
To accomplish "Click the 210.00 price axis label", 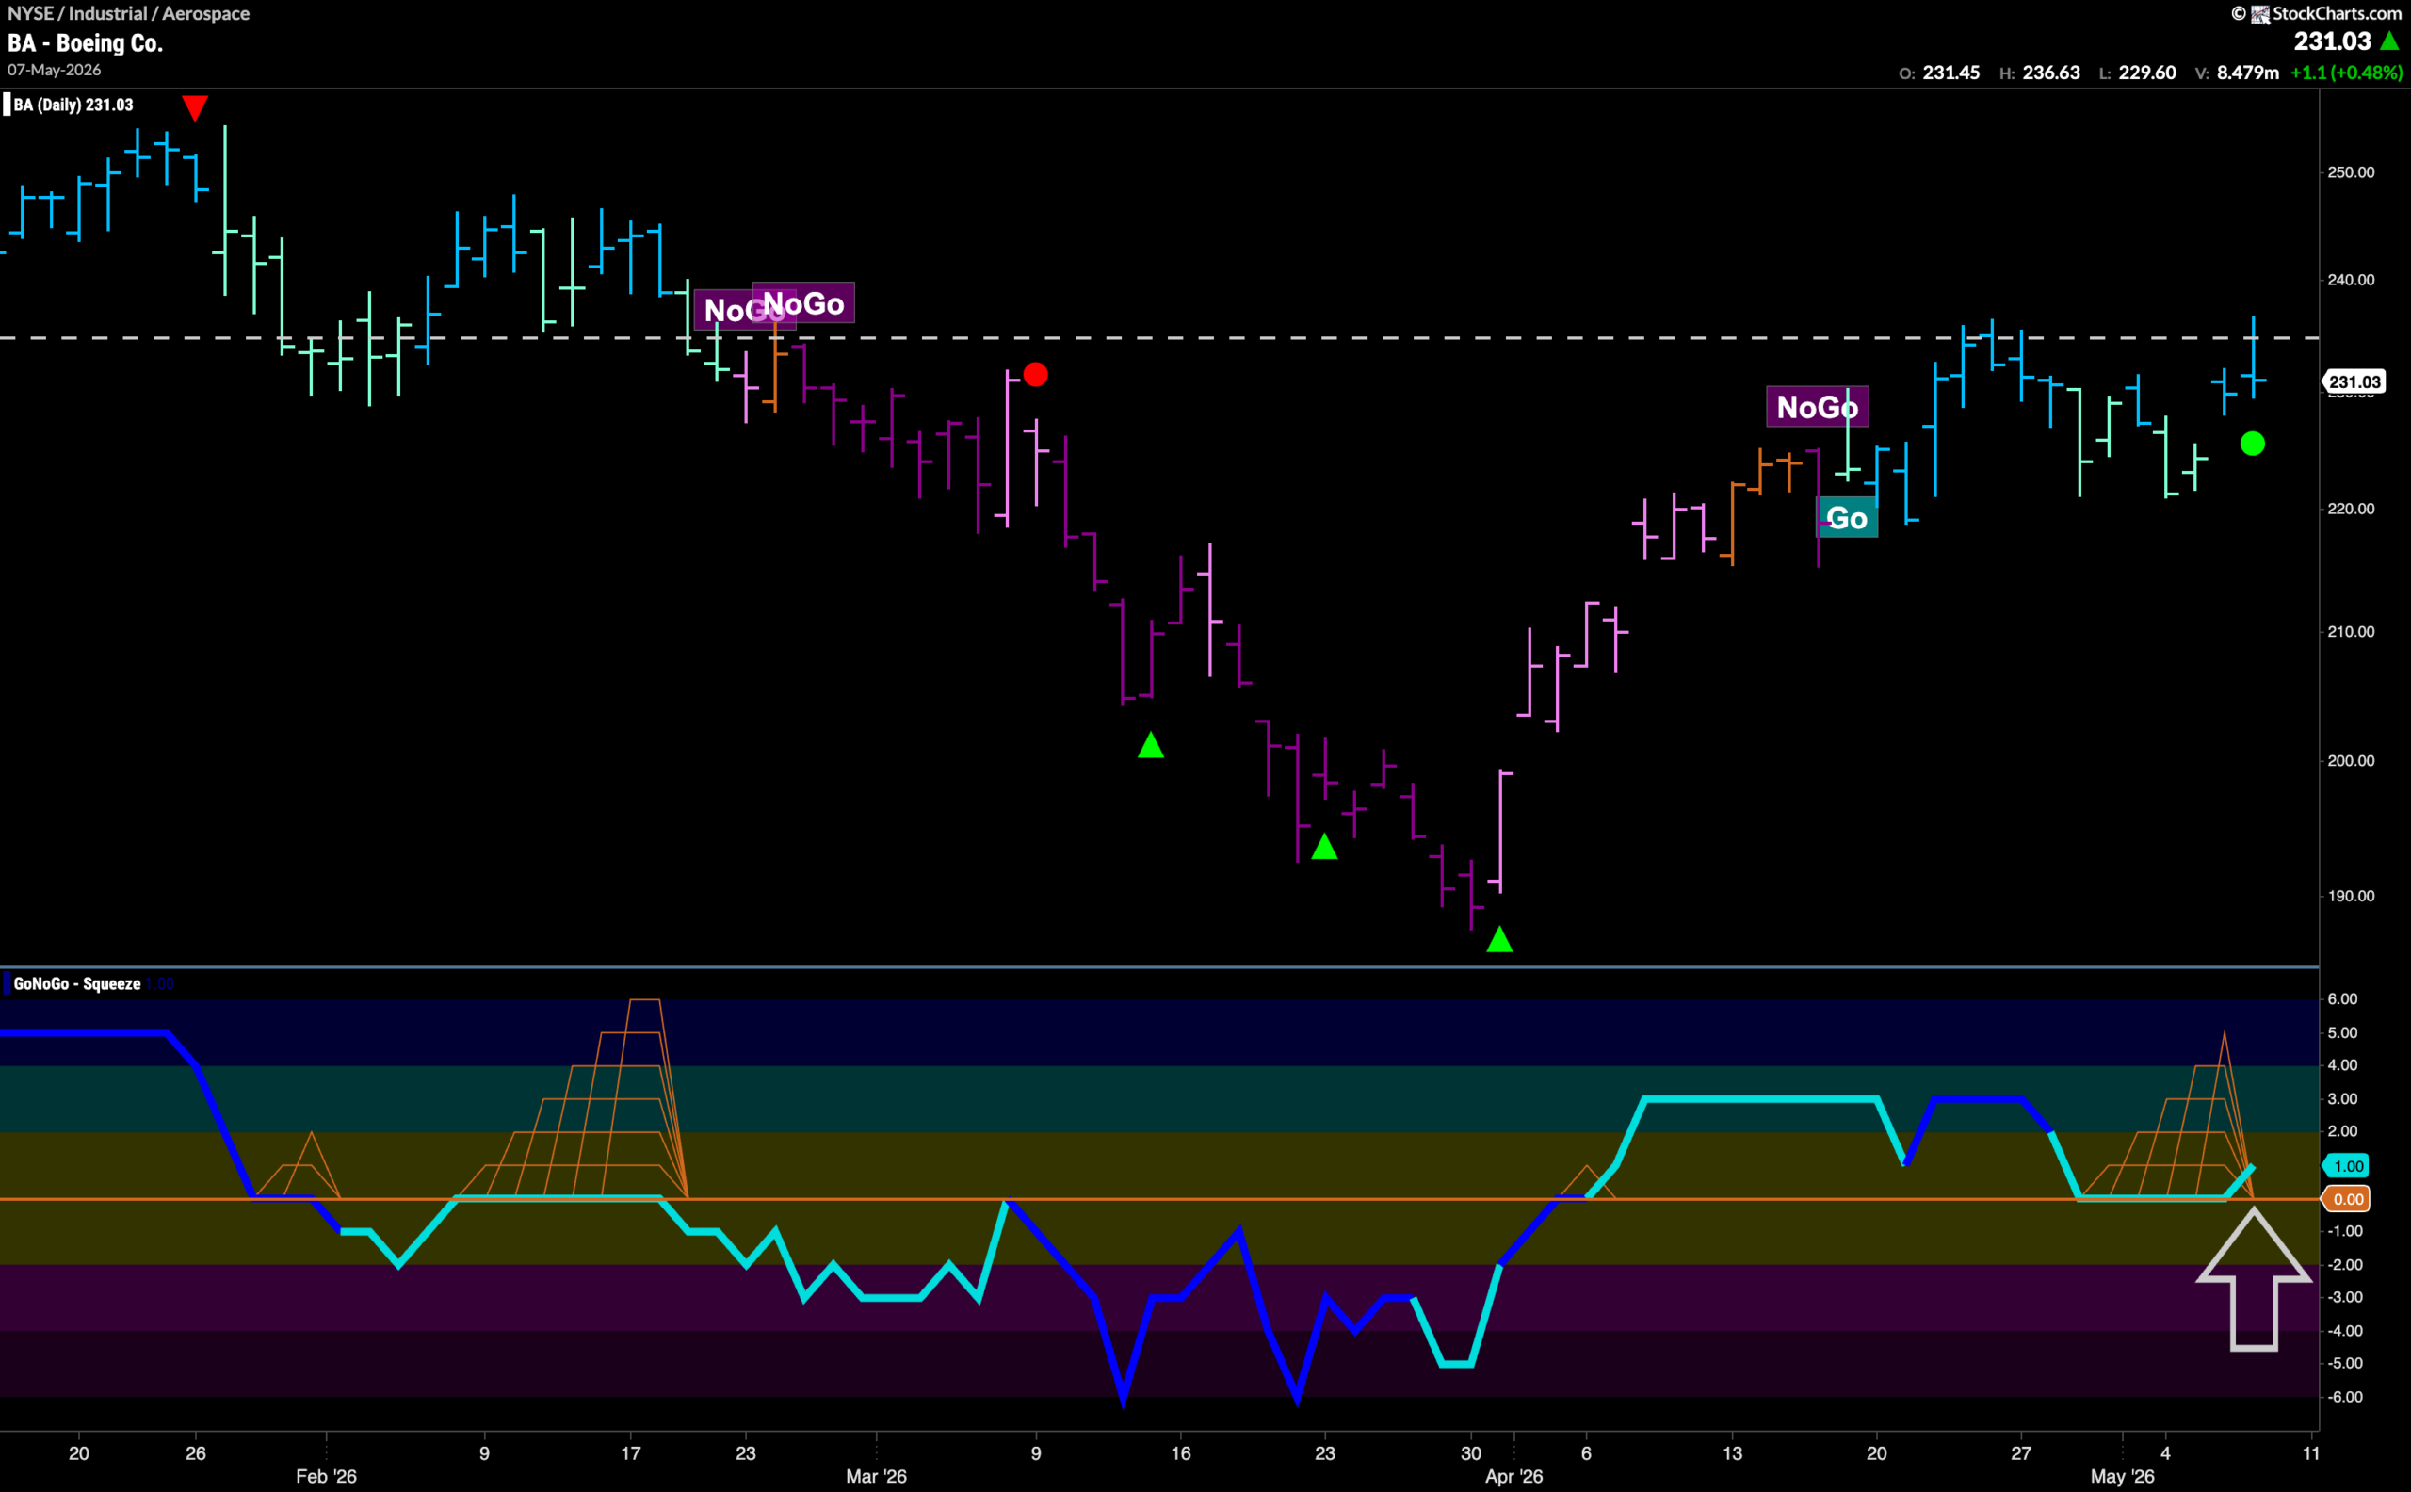I will tap(2351, 633).
